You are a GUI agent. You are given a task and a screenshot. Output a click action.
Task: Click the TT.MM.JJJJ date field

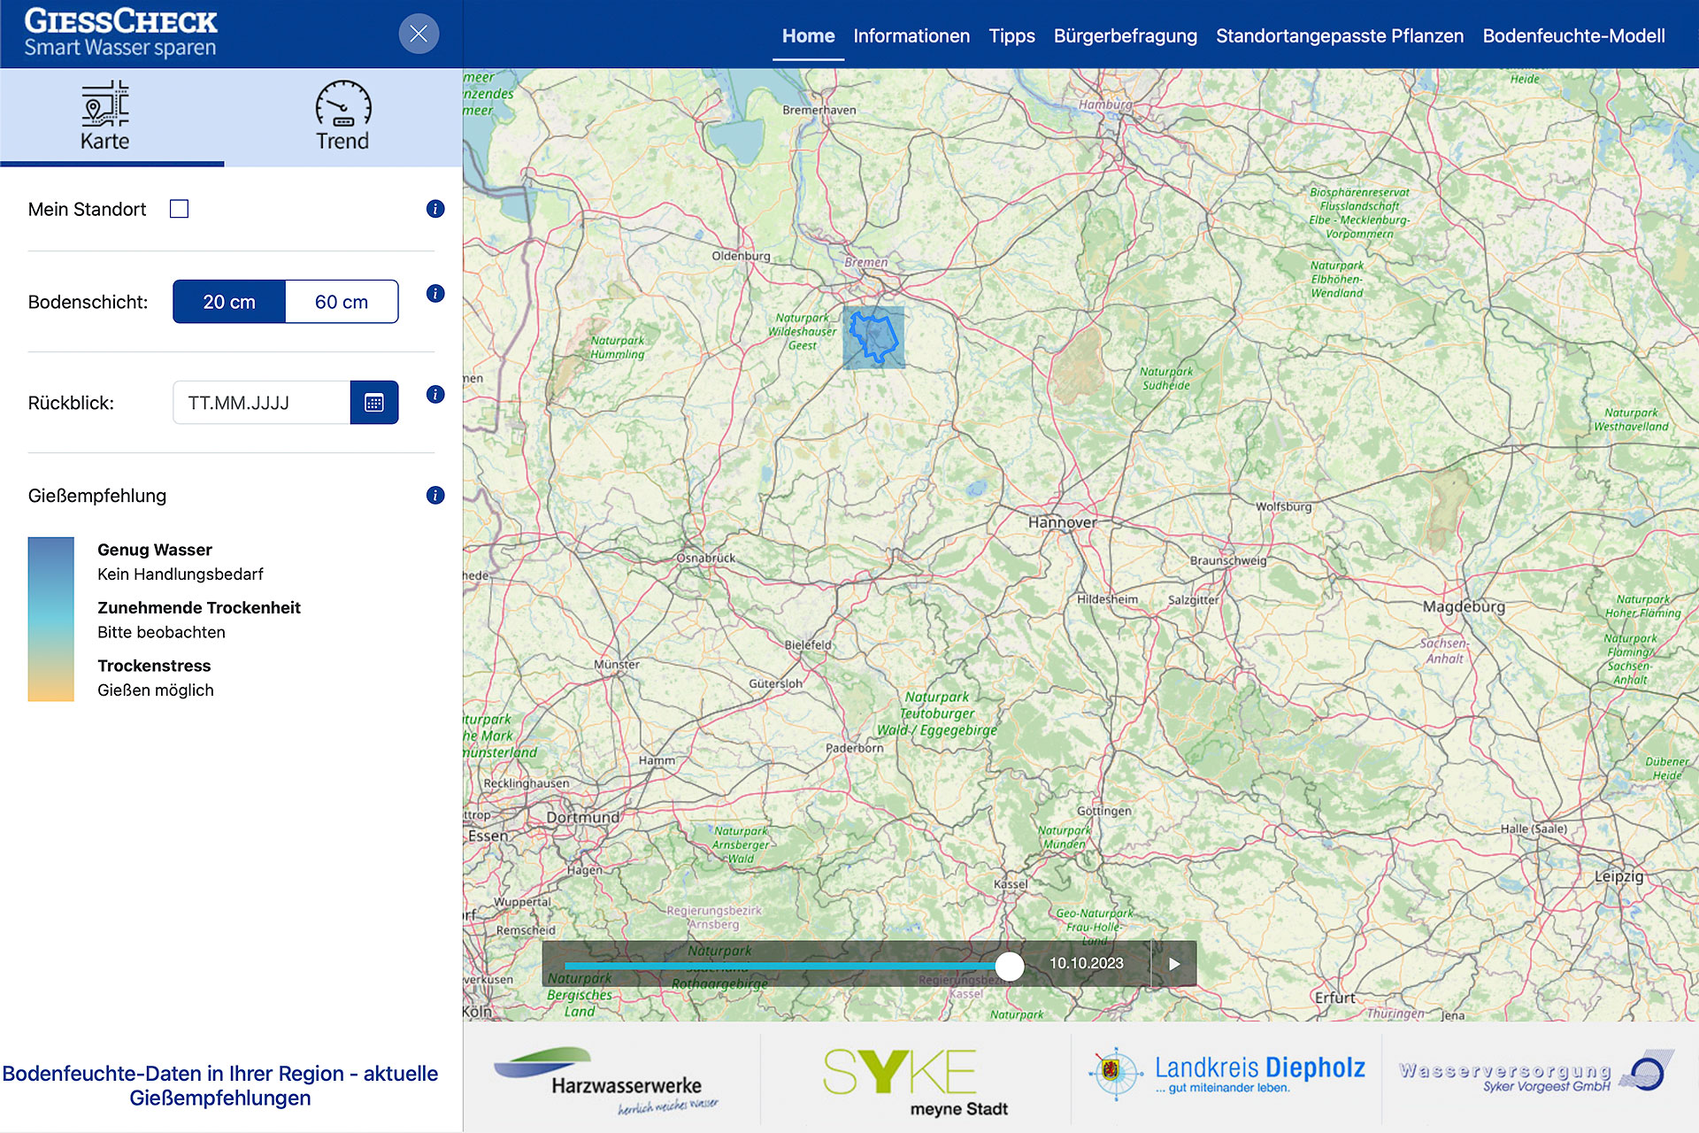[x=261, y=403]
